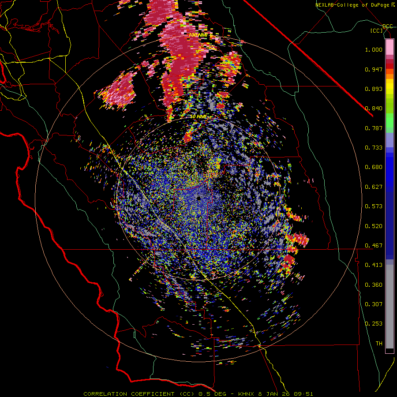This screenshot has width=397, height=397.
Task: Click the 0.947 color scale value
Action: 374,69
